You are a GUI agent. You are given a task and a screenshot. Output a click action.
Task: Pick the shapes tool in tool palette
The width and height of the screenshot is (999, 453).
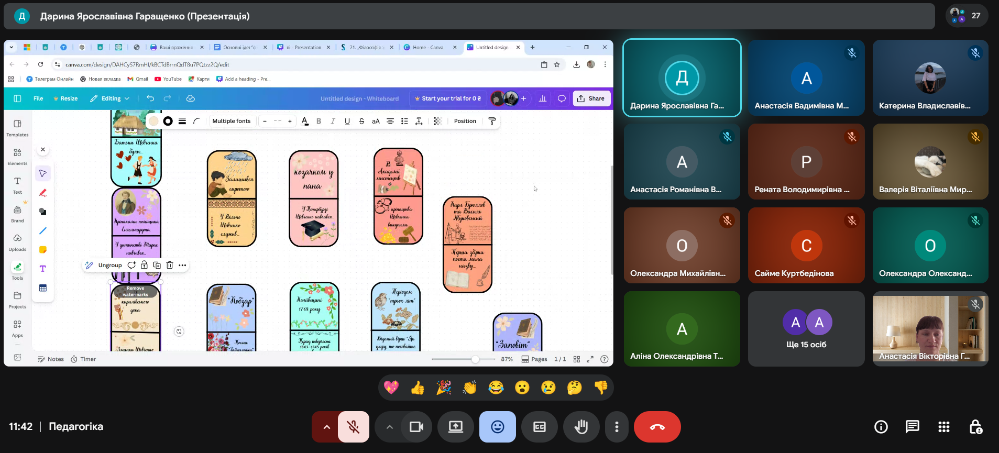(43, 212)
